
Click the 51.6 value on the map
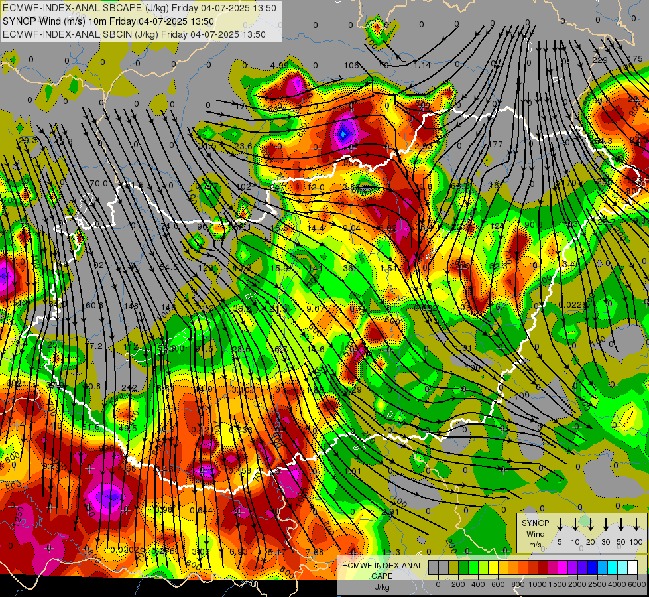[x=91, y=427]
